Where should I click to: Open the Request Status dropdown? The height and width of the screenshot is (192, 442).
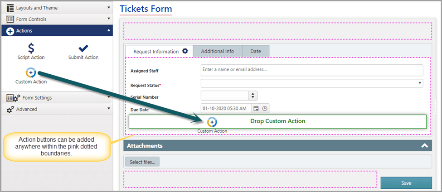click(312, 83)
